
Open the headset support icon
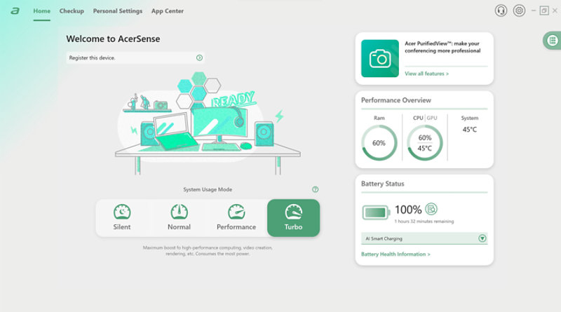pos(501,11)
